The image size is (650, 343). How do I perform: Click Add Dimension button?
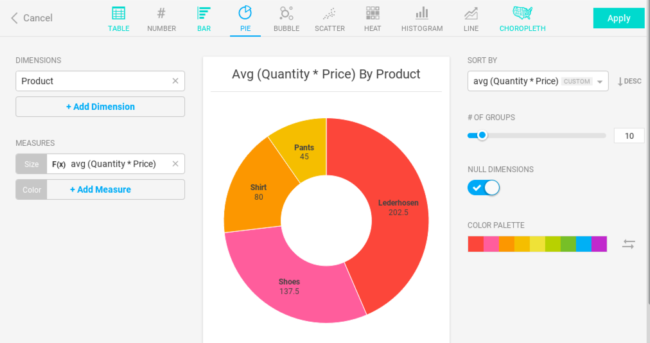100,107
